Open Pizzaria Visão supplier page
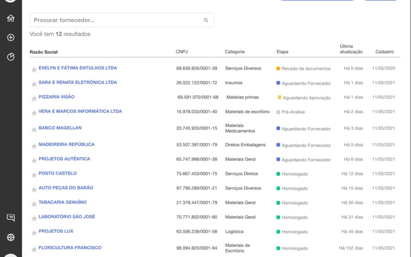 click(57, 97)
